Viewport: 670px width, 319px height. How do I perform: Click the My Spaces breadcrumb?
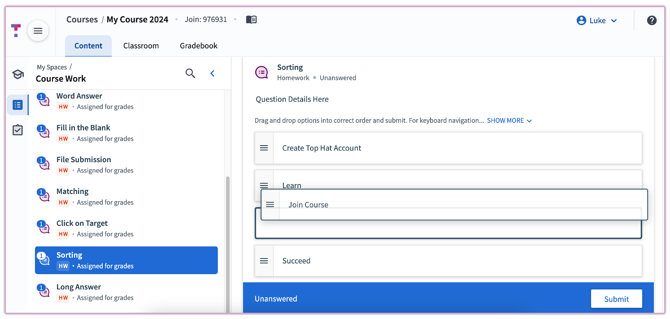[52, 67]
